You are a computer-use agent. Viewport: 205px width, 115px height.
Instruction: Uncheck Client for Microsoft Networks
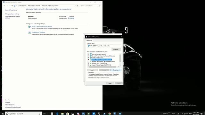pos(88,54)
